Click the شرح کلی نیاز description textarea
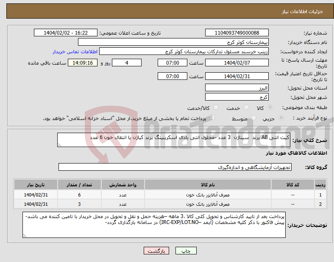 click(174, 140)
